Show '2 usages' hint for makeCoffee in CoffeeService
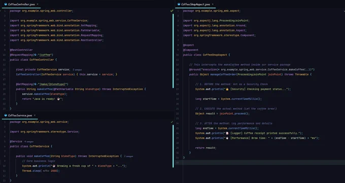The width and height of the screenshot is (345, 183). pyautogui.click(x=128, y=156)
